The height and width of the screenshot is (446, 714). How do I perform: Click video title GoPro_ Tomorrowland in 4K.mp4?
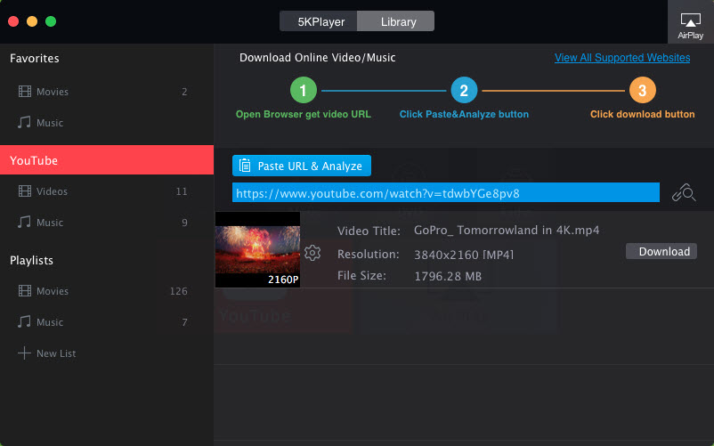(507, 230)
